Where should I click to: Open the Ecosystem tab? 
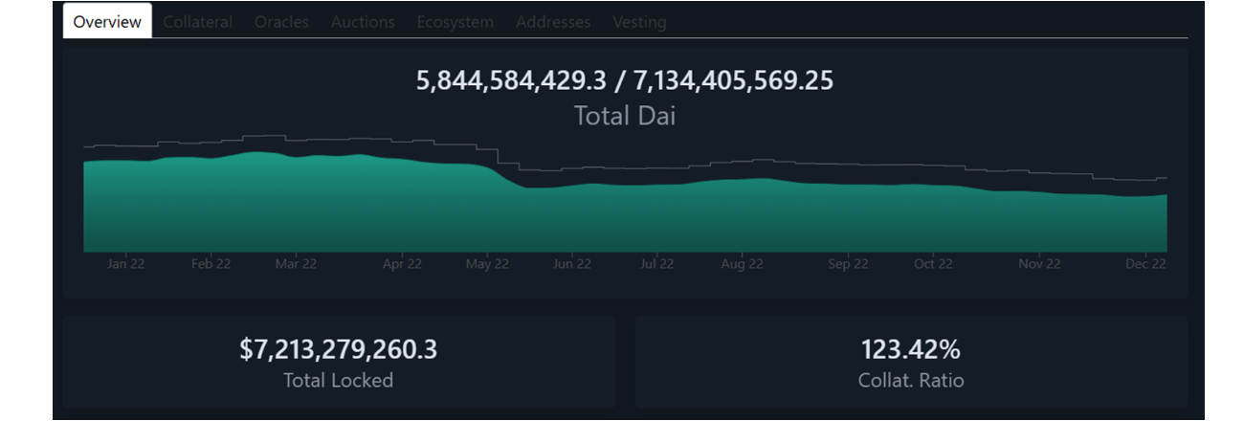[x=455, y=22]
